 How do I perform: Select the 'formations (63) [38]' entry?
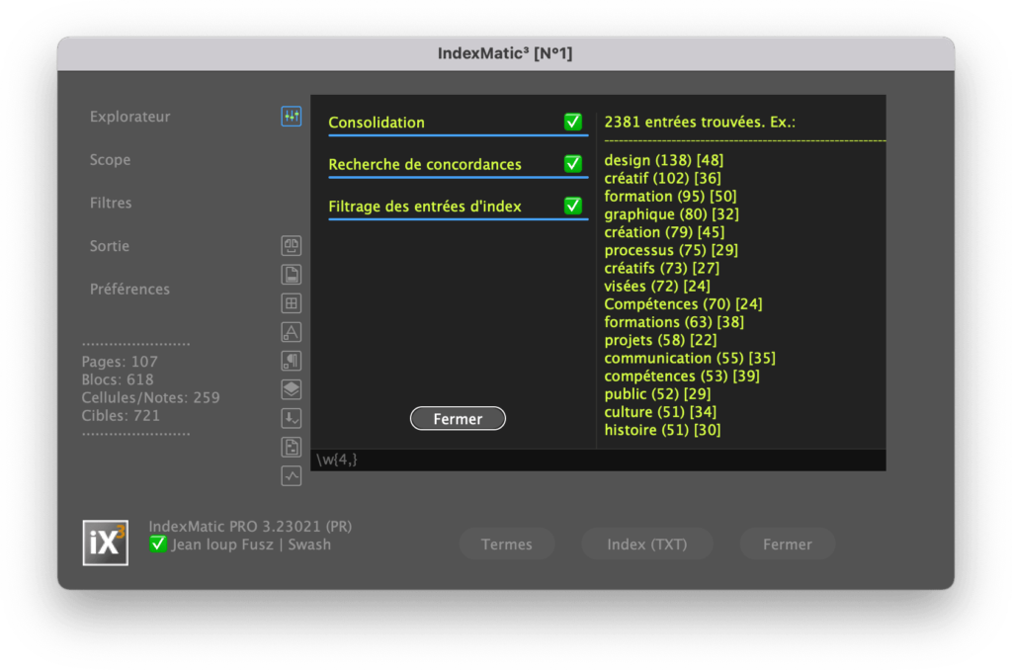[x=674, y=322]
